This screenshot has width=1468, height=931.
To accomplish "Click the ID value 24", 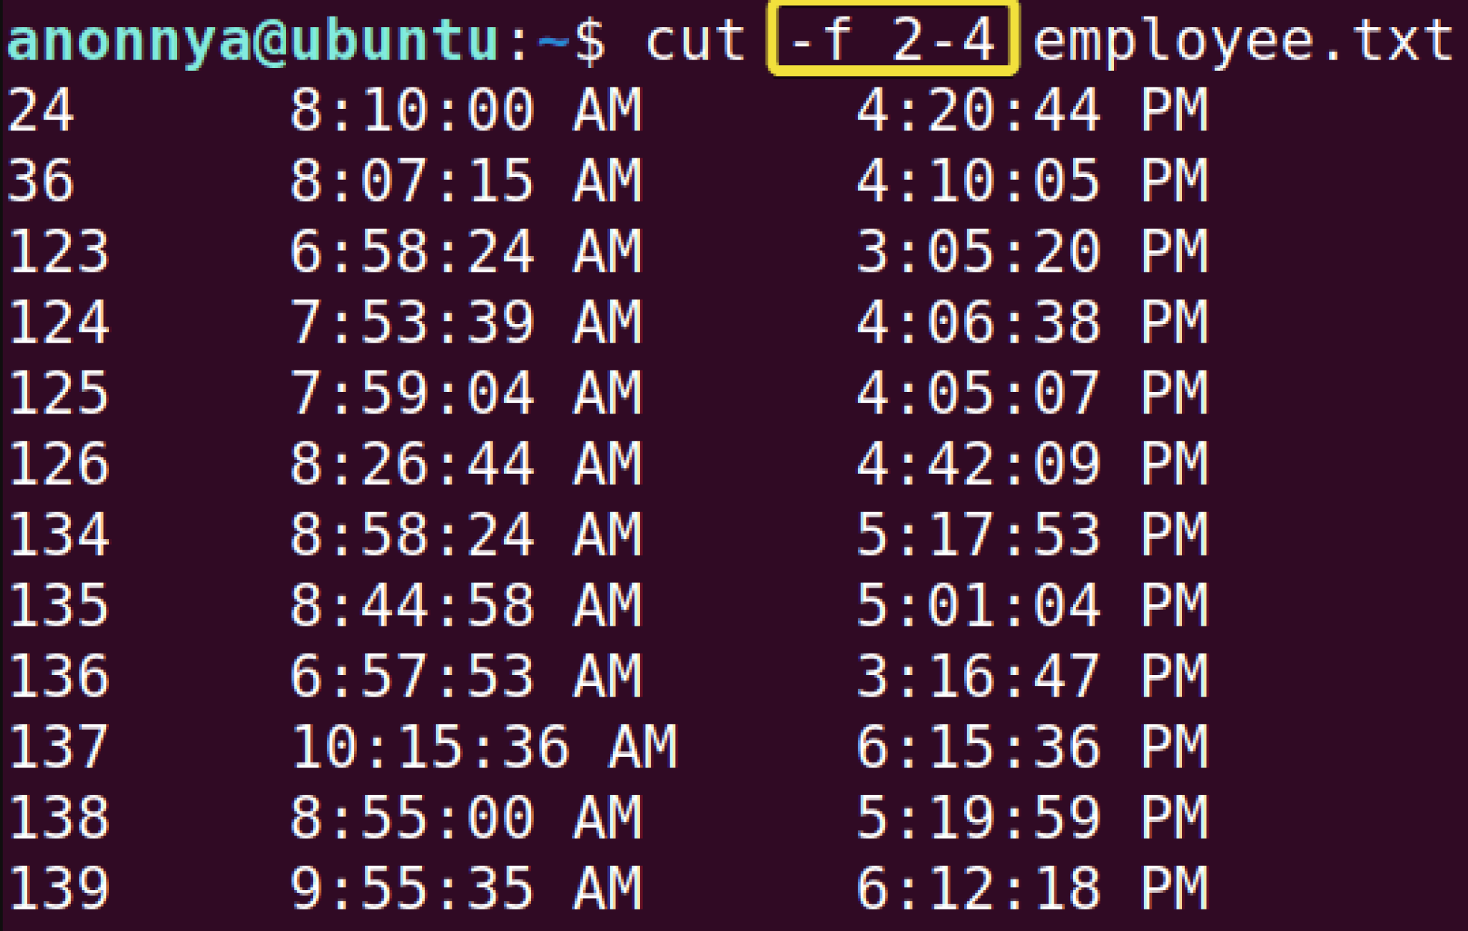I will click(x=40, y=110).
